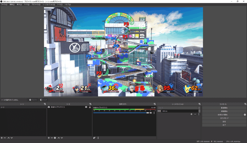Click CPU usage and fps status text
Viewport: 247px width, 143px height.
click(x=233, y=141)
